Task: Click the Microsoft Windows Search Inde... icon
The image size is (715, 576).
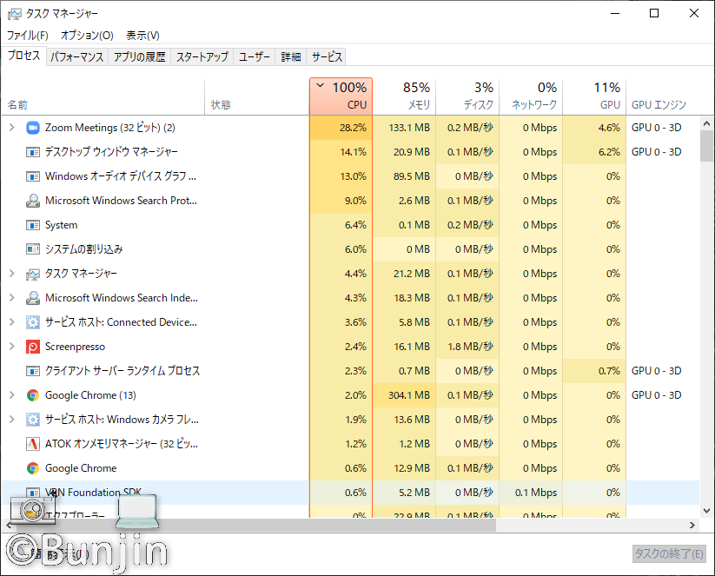Action: coord(32,298)
